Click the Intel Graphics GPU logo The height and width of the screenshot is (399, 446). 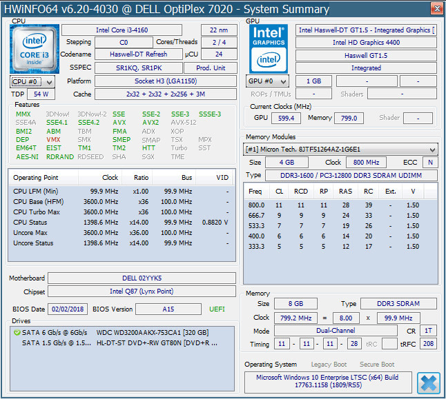click(x=269, y=49)
